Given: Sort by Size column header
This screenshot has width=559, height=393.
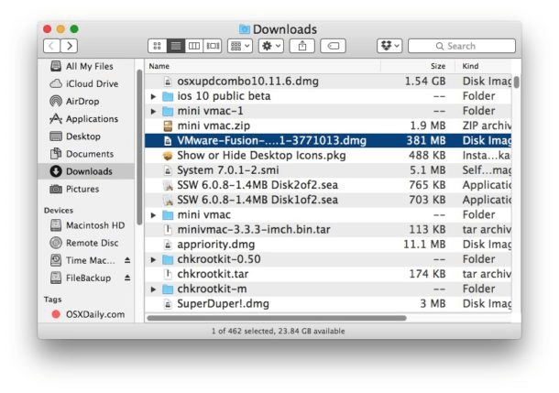Looking at the screenshot, I should point(418,66).
